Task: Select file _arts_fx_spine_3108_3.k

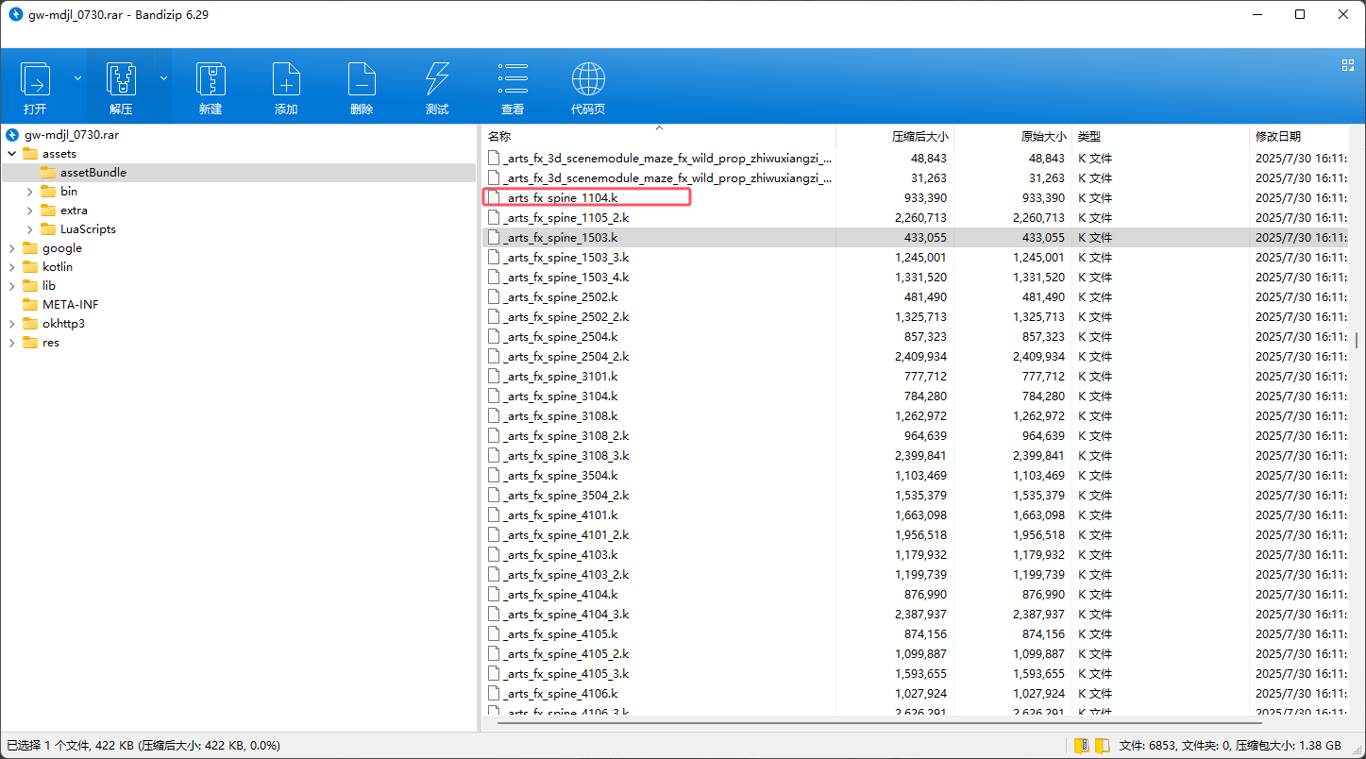Action: [566, 456]
